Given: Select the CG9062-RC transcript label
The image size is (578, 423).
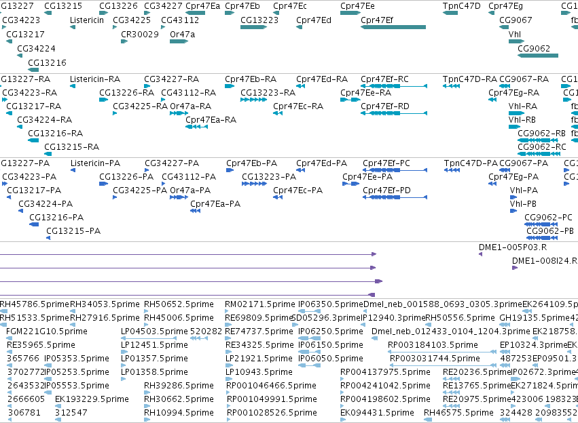Looking at the screenshot, I should pyautogui.click(x=541, y=147).
